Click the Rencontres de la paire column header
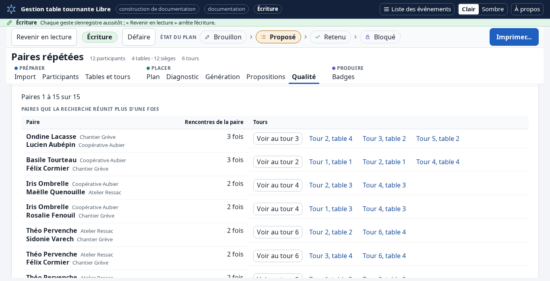 pyautogui.click(x=214, y=122)
